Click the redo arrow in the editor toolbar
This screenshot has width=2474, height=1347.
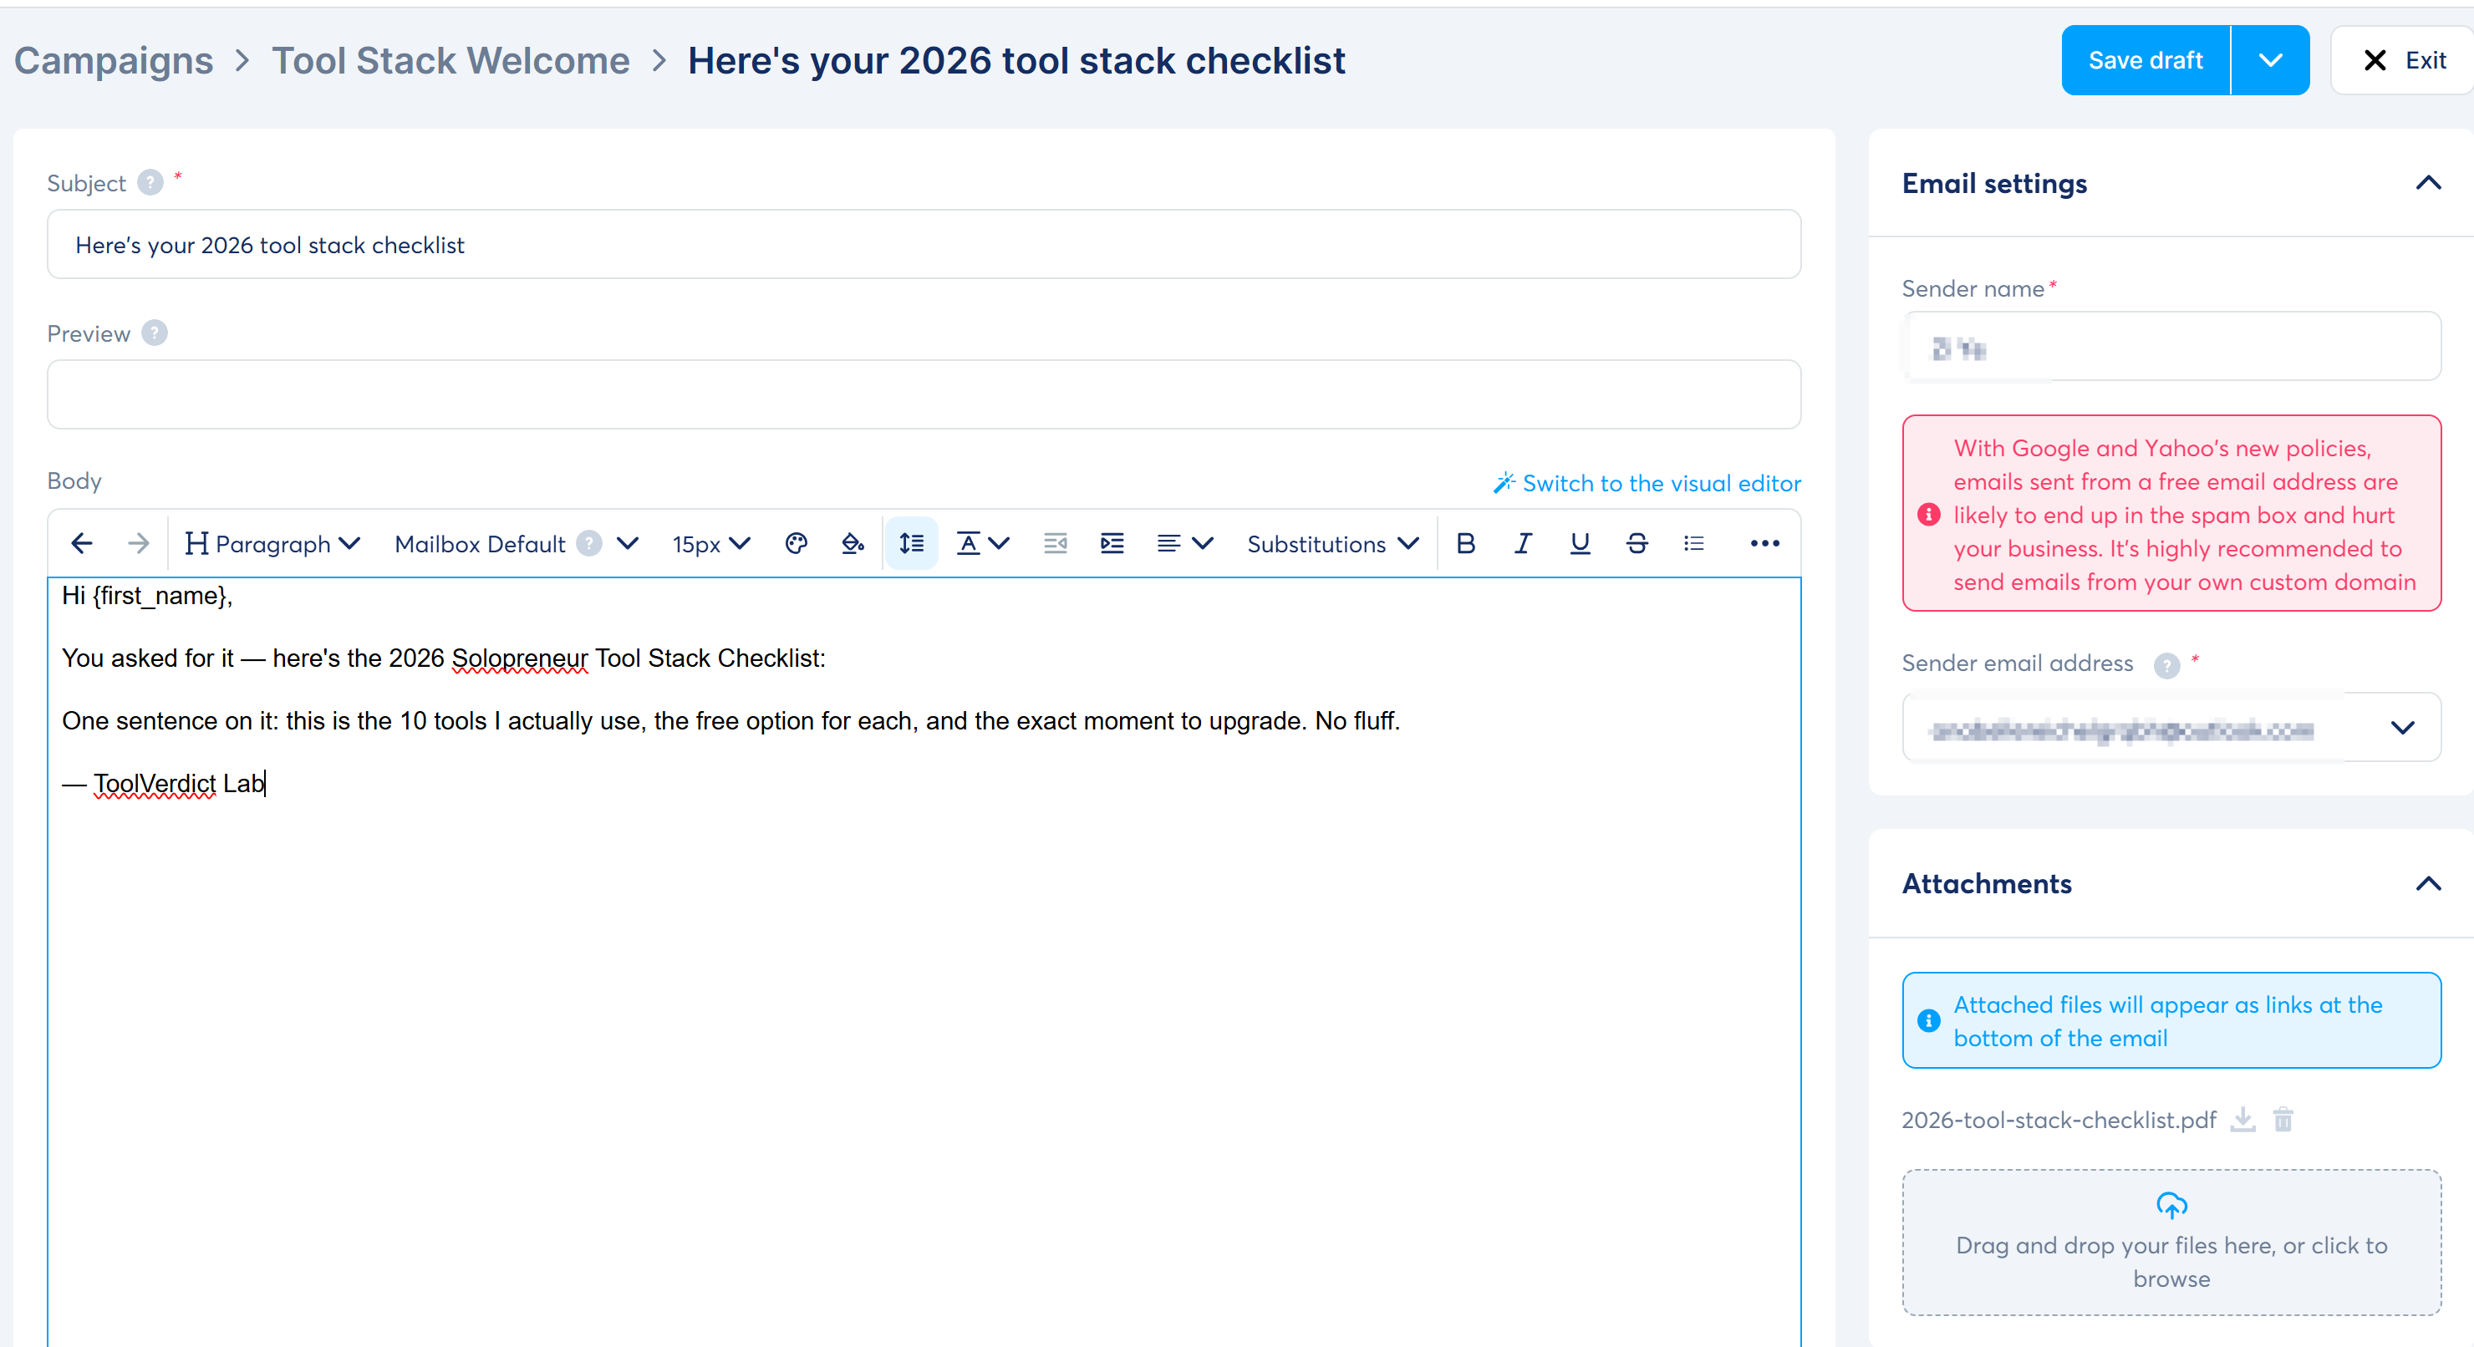coord(138,543)
